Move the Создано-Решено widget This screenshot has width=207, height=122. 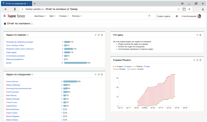coord(194,60)
